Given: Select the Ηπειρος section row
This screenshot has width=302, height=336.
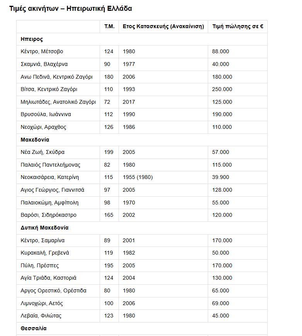Looking at the screenshot, I should [32, 39].
